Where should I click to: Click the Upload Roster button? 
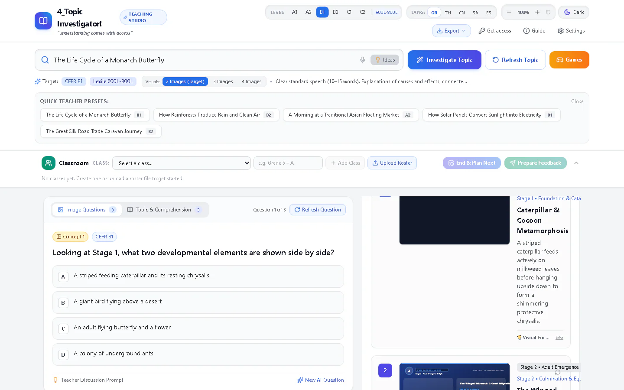click(392, 163)
